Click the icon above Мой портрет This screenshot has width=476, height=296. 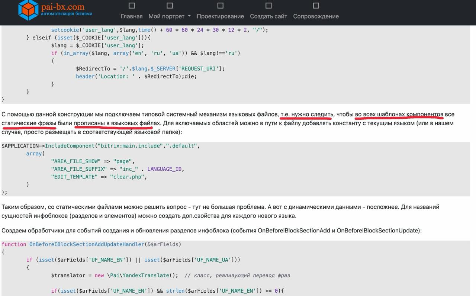tap(170, 6)
